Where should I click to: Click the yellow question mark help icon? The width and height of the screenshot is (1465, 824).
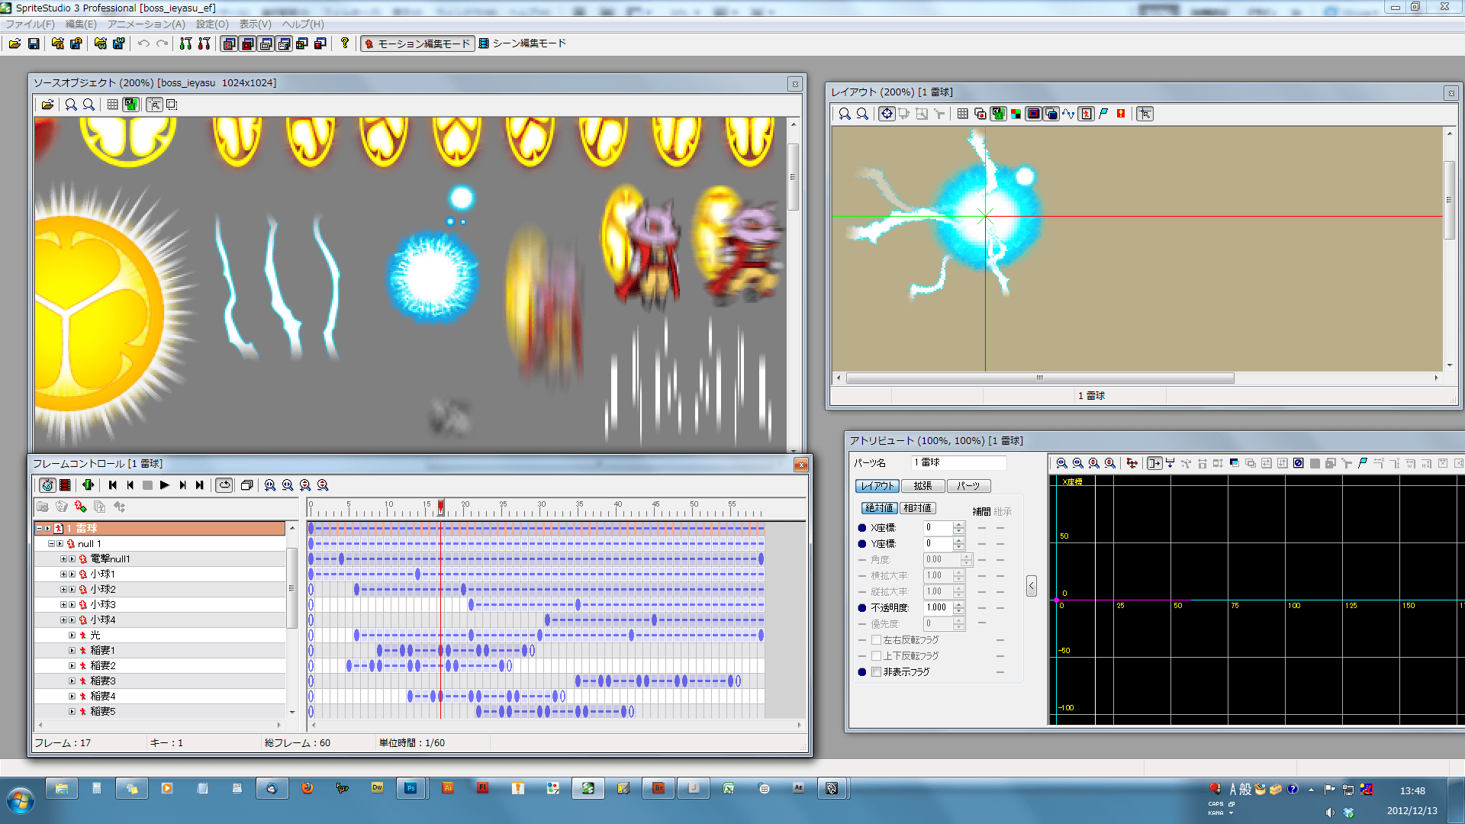tap(345, 43)
